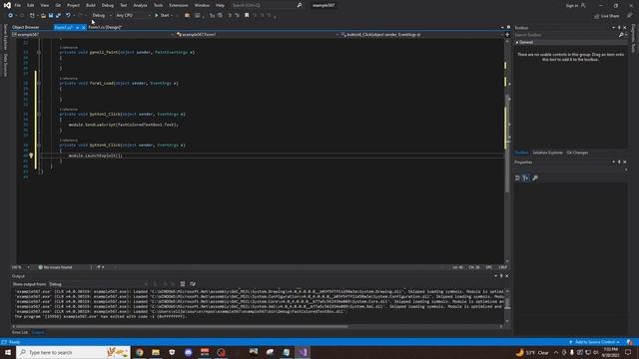Open the Build menu
This screenshot has height=359, width=639.
tap(91, 5)
